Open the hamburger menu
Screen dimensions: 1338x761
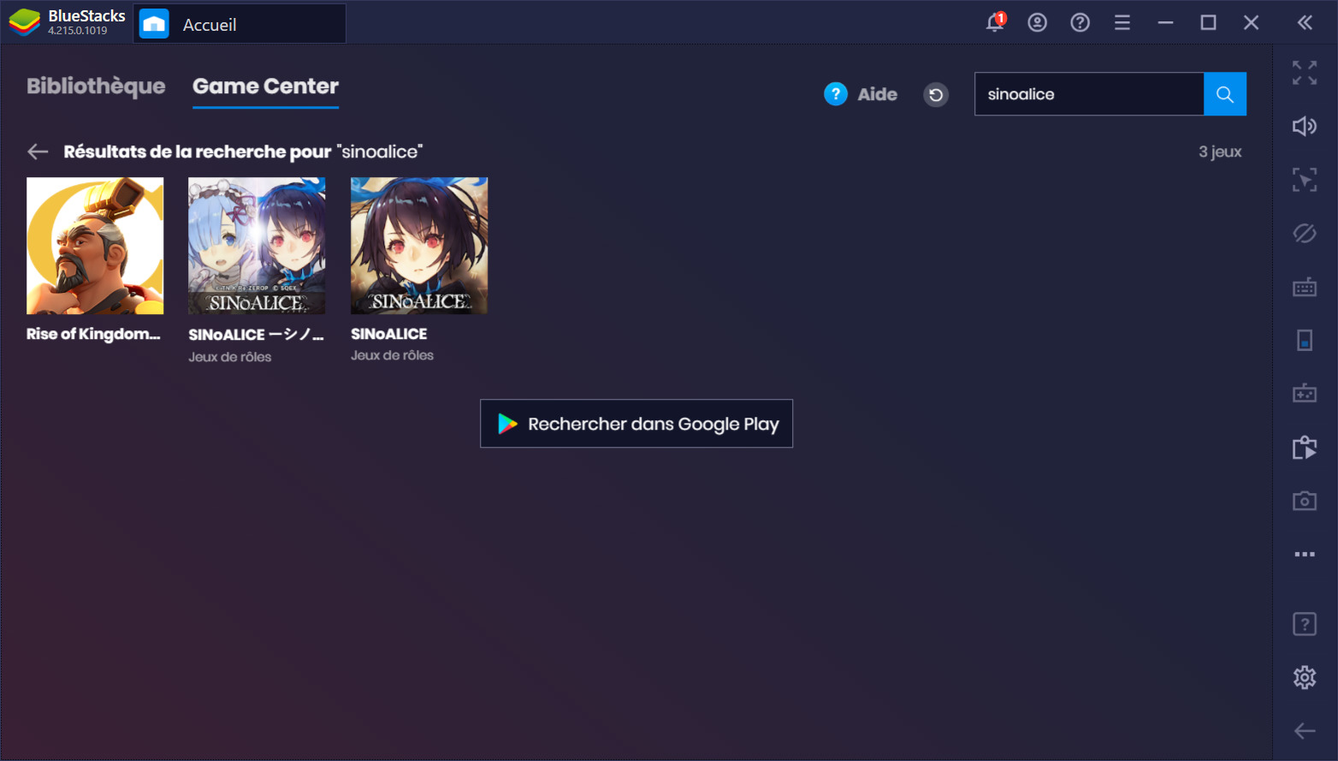coord(1122,22)
